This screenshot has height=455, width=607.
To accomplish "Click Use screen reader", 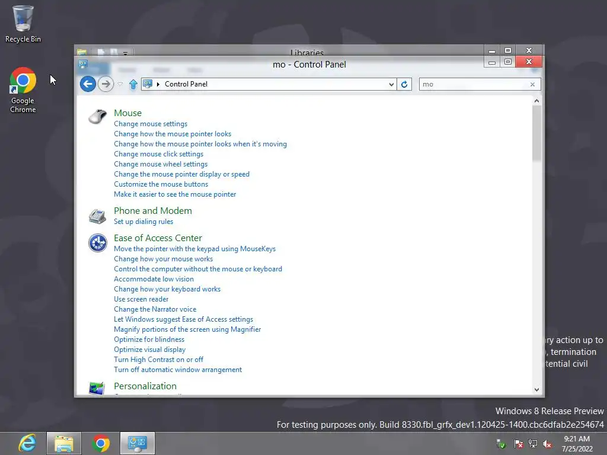I will coord(141,299).
